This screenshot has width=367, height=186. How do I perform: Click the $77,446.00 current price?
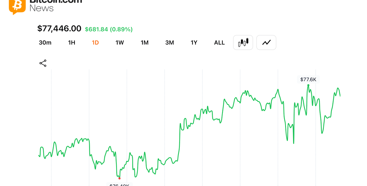coord(59,29)
